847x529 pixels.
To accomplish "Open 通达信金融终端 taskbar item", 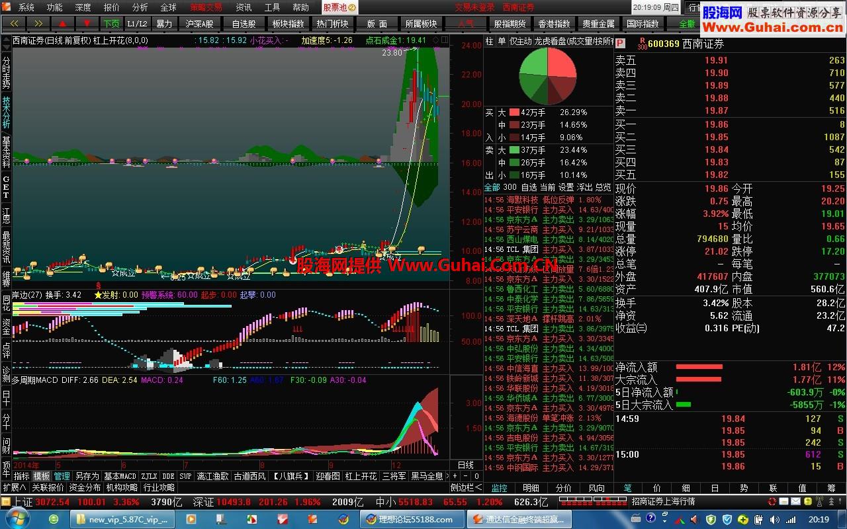I will 519,519.
